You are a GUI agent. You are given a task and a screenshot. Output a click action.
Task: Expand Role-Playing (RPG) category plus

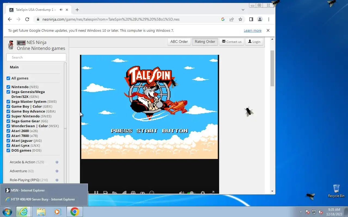[57, 180]
